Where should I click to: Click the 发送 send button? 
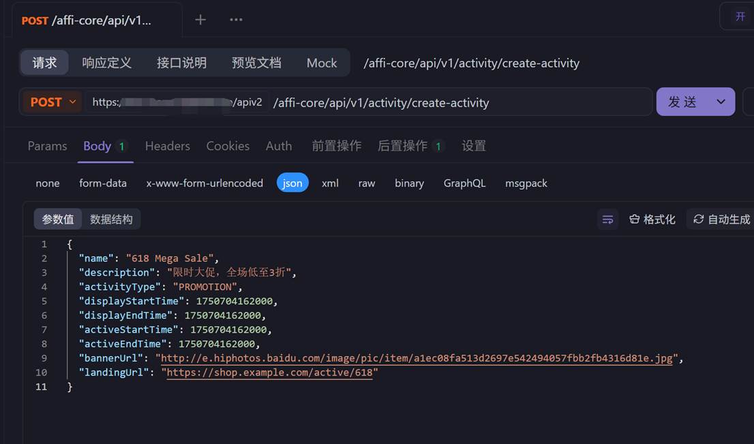pos(682,102)
